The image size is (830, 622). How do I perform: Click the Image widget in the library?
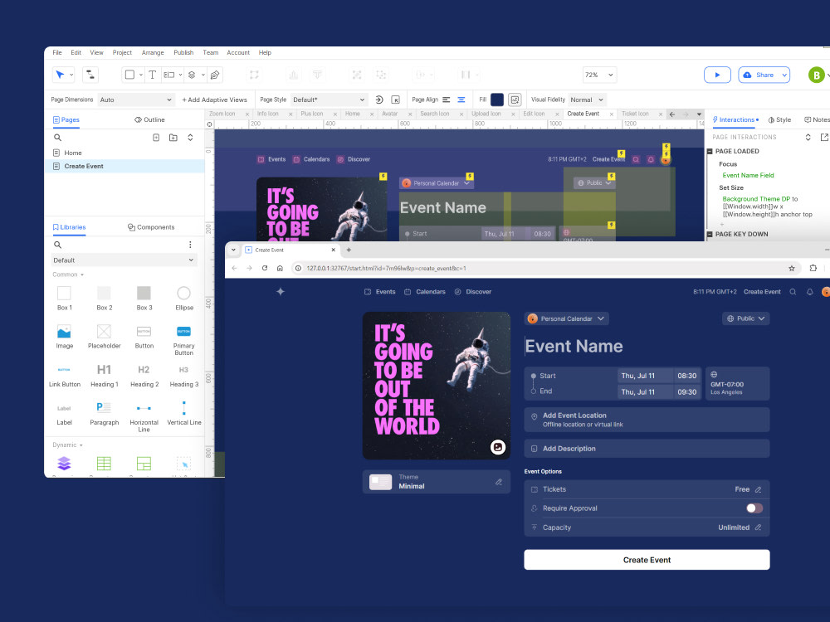(x=64, y=337)
